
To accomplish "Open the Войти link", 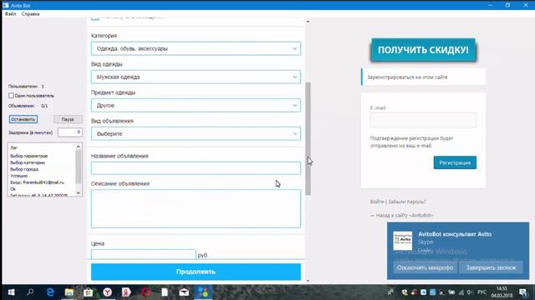I will click(377, 202).
